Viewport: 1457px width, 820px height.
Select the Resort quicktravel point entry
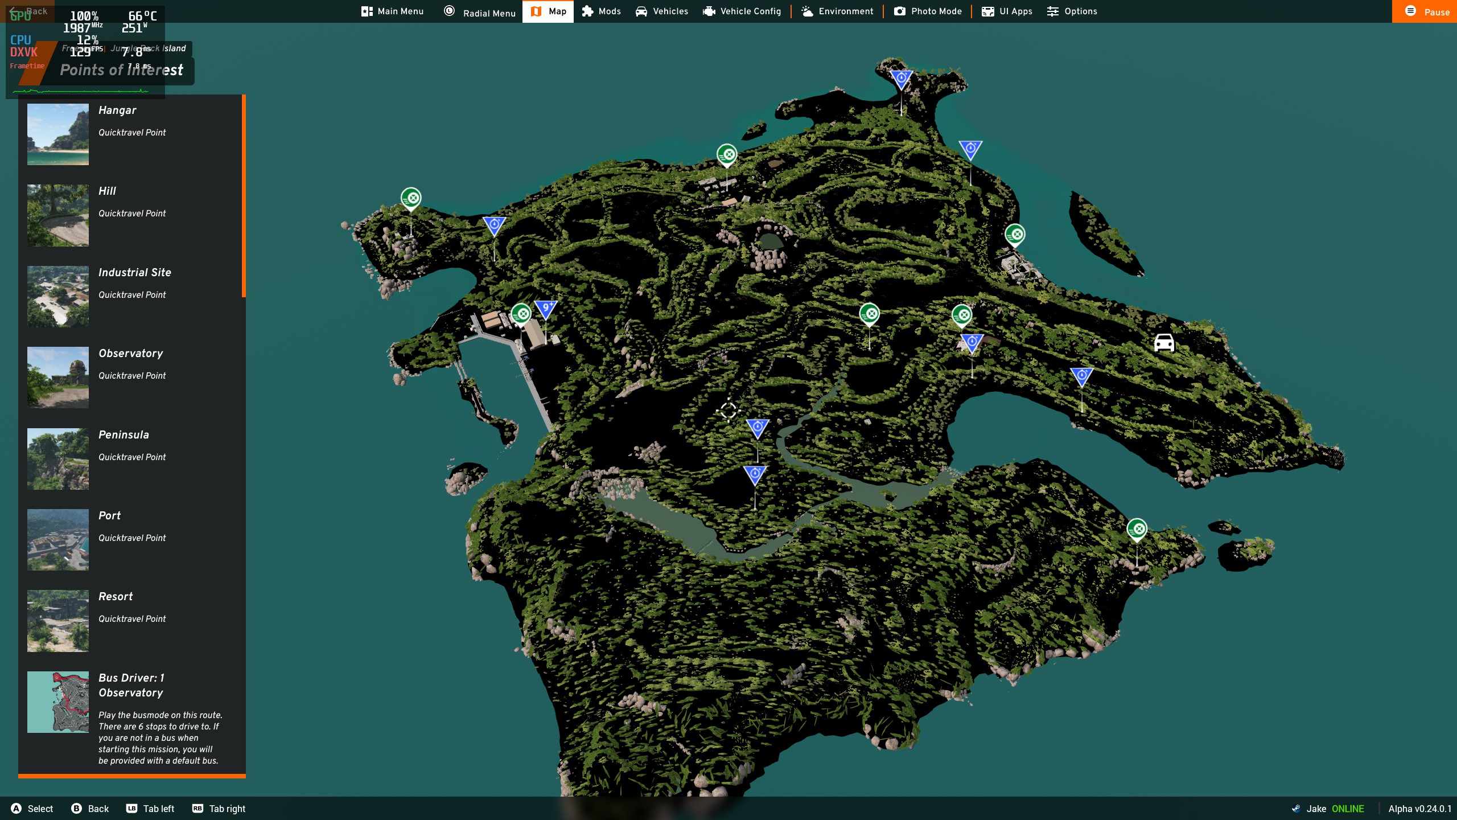point(130,621)
